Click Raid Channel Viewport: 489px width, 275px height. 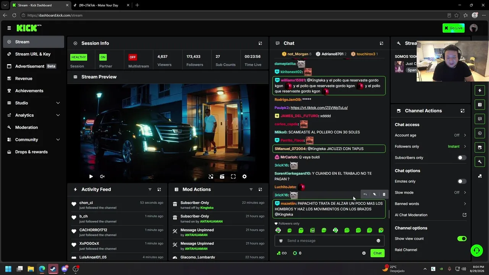pos(406,250)
